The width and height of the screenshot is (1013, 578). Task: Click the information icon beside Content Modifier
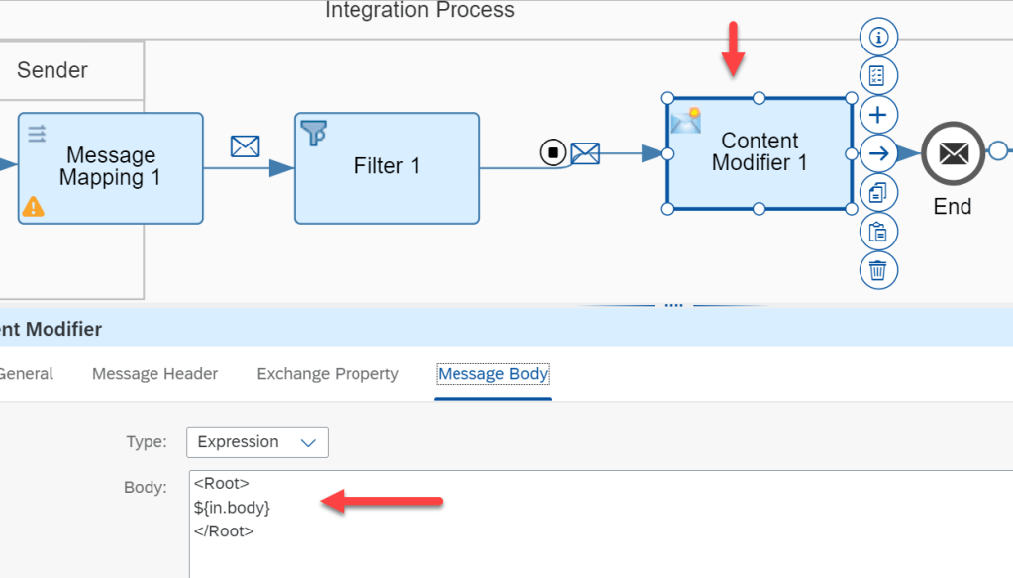877,38
